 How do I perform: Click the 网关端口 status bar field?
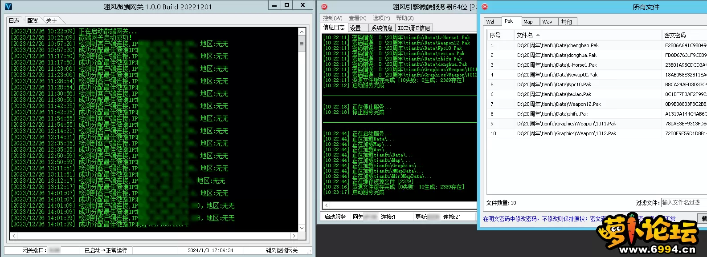41,250
